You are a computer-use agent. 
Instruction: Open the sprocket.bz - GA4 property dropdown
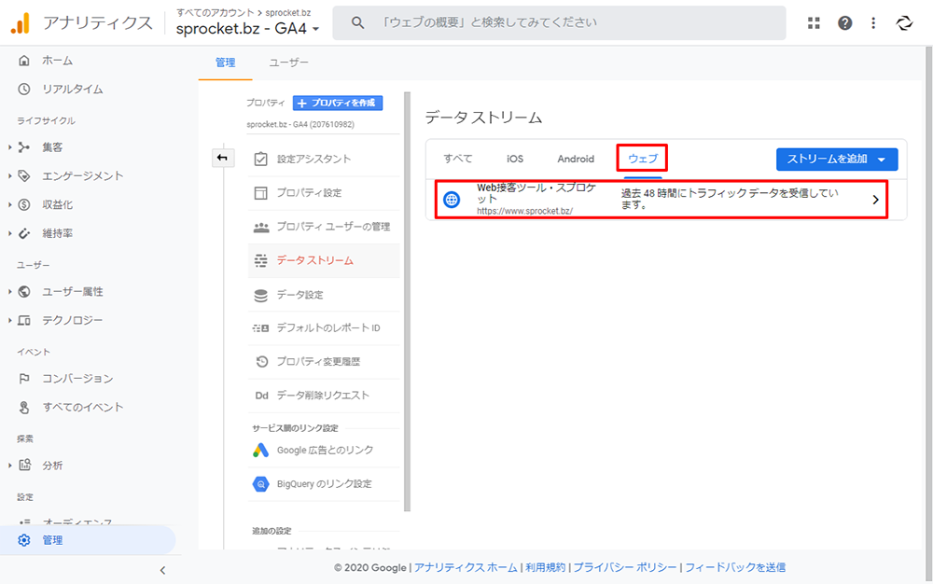(247, 28)
